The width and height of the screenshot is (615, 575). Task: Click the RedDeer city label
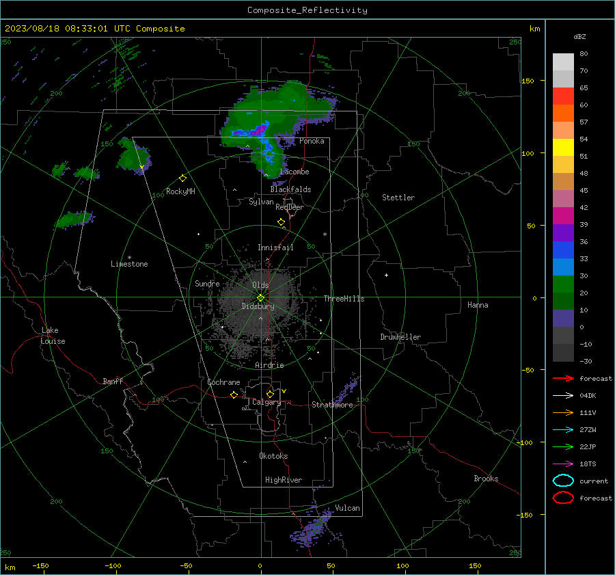(290, 207)
